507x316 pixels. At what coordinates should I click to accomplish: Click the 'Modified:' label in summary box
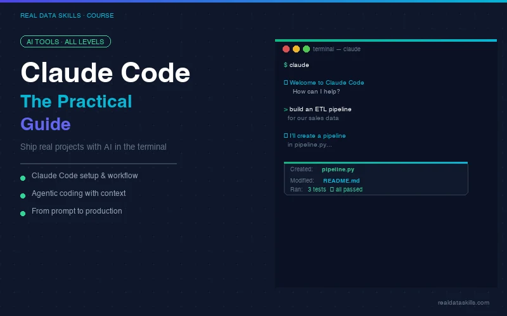(x=302, y=181)
